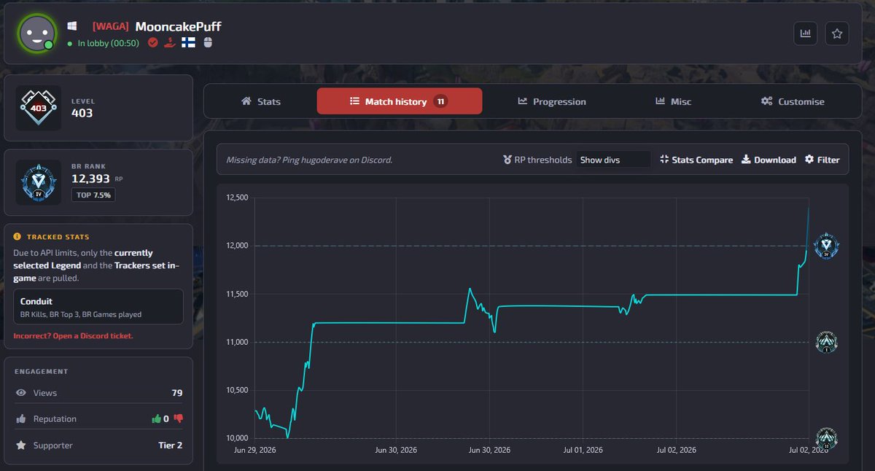Click the Windows platform icon

(72, 26)
